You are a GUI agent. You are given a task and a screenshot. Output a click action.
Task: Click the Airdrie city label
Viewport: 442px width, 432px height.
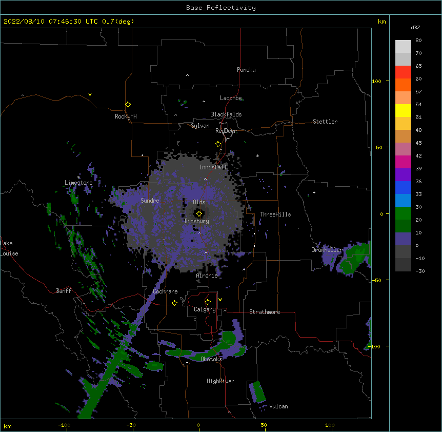207,276
